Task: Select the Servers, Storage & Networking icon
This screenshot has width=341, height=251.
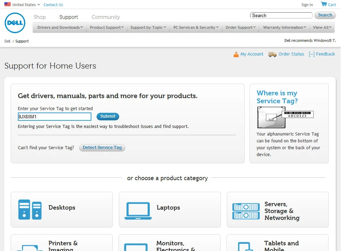Action: tap(246, 211)
